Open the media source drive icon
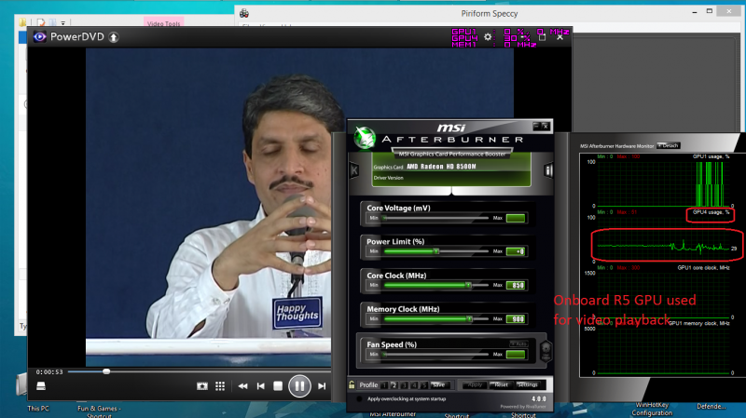Screen dimensions: 746x418 point(41,386)
